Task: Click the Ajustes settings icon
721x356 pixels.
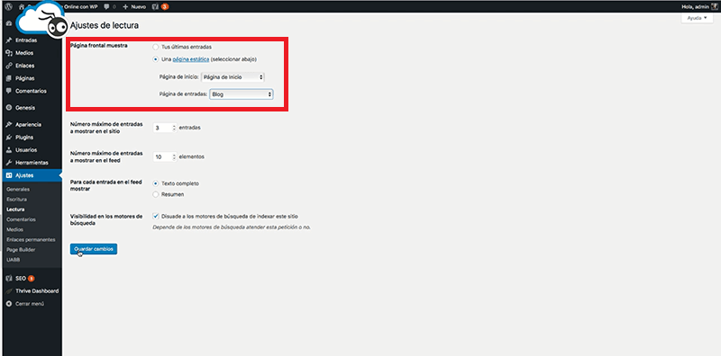Action: (9, 175)
